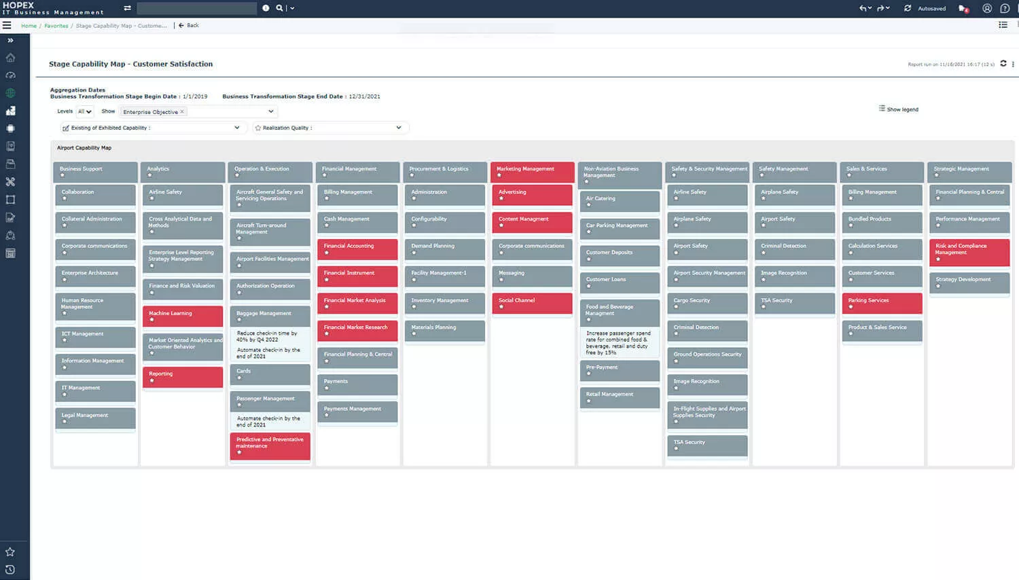Click the Baggage Management capability card
This screenshot has width=1019, height=580.
(x=270, y=316)
